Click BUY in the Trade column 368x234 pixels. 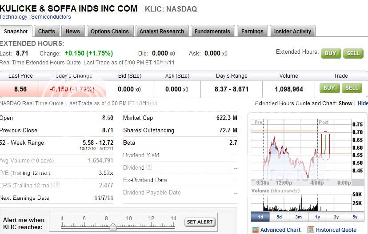[x=329, y=88]
